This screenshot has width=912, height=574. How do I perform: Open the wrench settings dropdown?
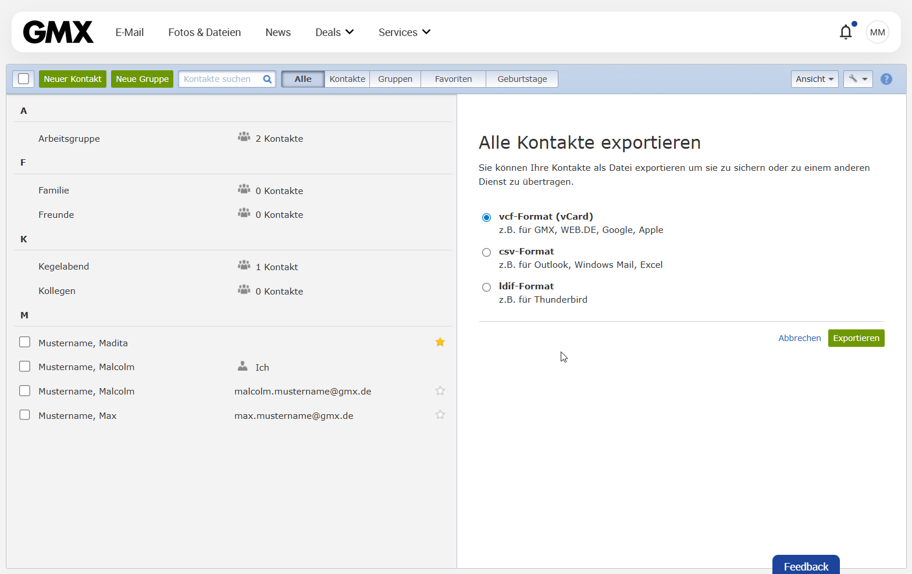858,79
